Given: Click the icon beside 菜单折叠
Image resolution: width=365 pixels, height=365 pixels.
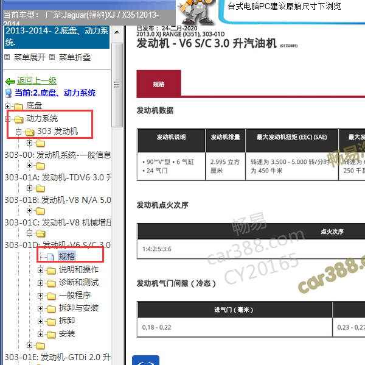Looking at the screenshot, I should [52, 57].
